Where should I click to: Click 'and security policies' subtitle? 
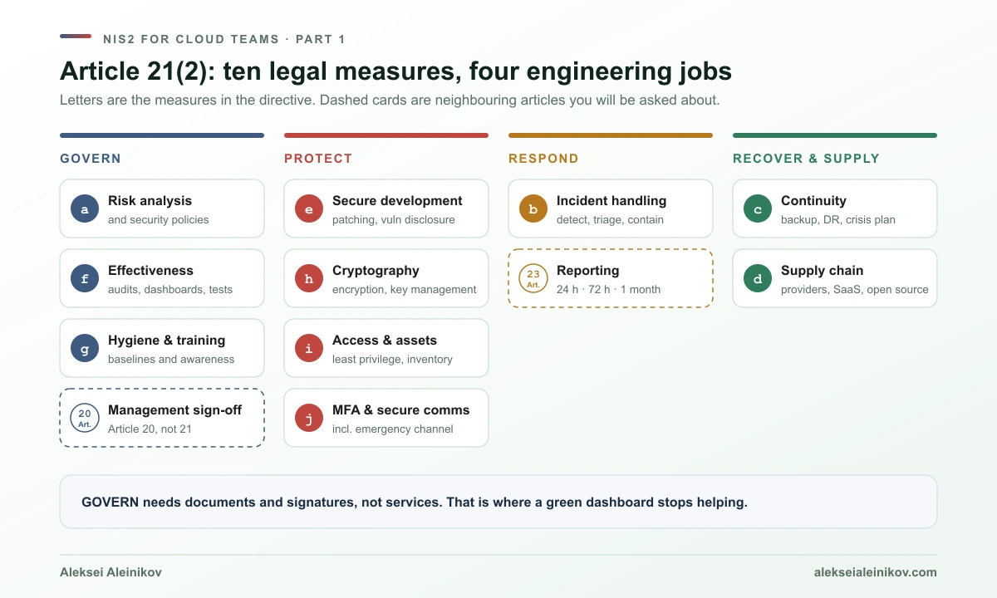coord(159,220)
